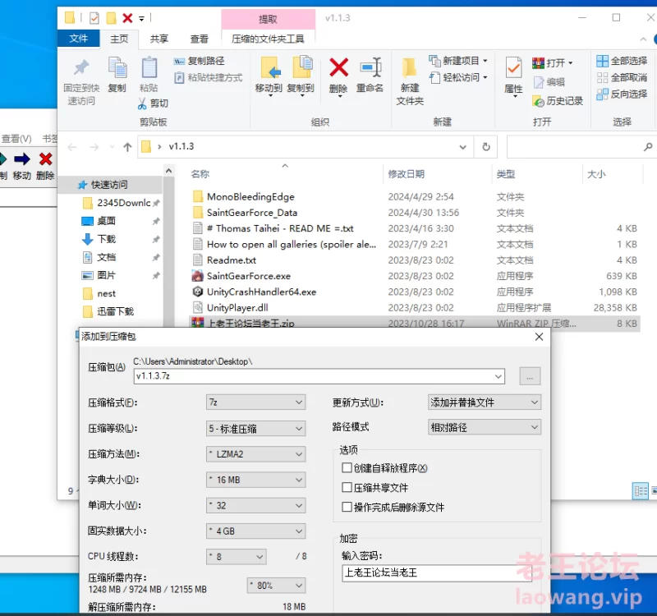Enable Delete Source Files After Operation checkbox
The height and width of the screenshot is (616, 657).
[347, 507]
